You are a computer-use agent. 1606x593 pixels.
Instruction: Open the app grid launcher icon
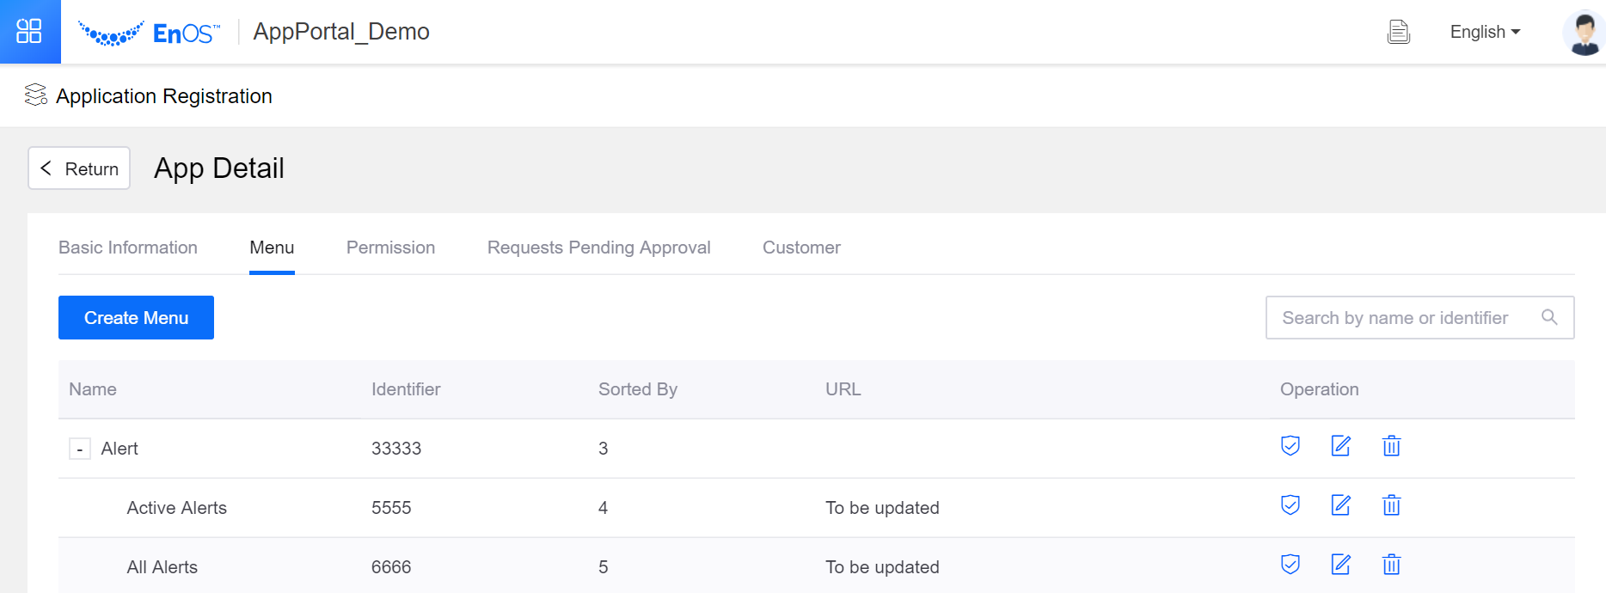29,31
